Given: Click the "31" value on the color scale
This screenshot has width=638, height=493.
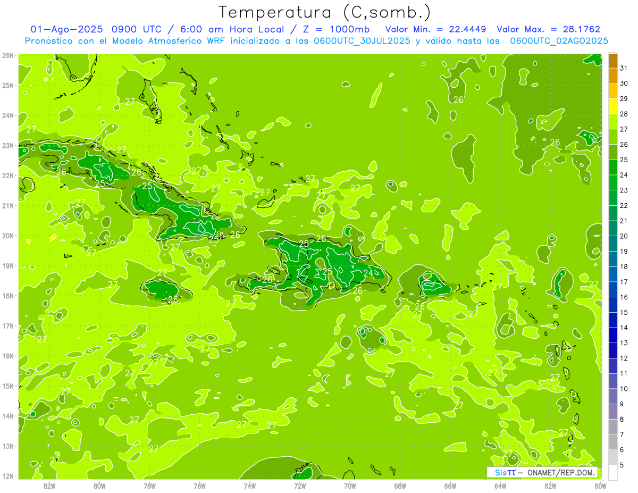Looking at the screenshot, I should [624, 68].
